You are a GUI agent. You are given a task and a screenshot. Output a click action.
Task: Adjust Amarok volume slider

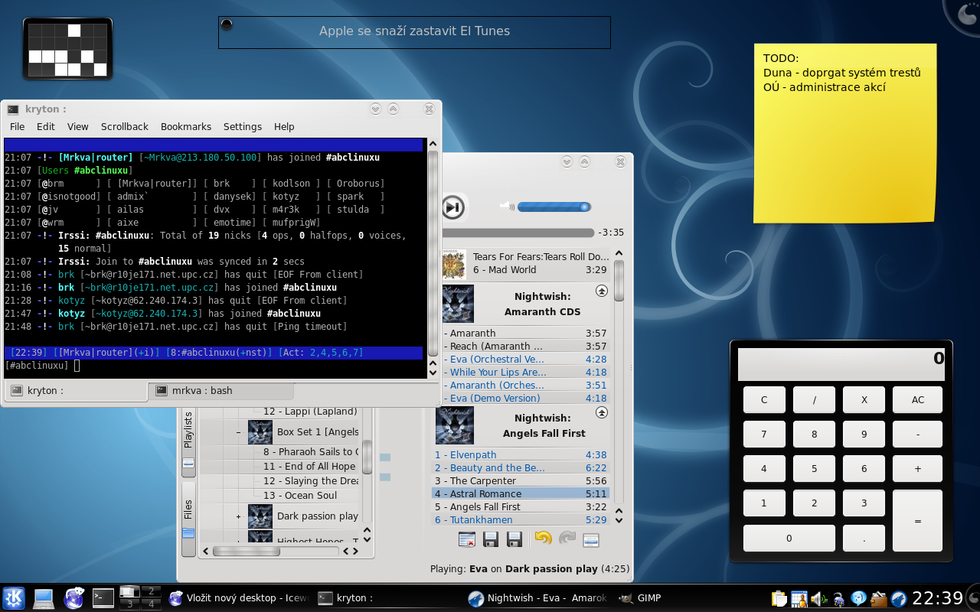pyautogui.click(x=554, y=207)
